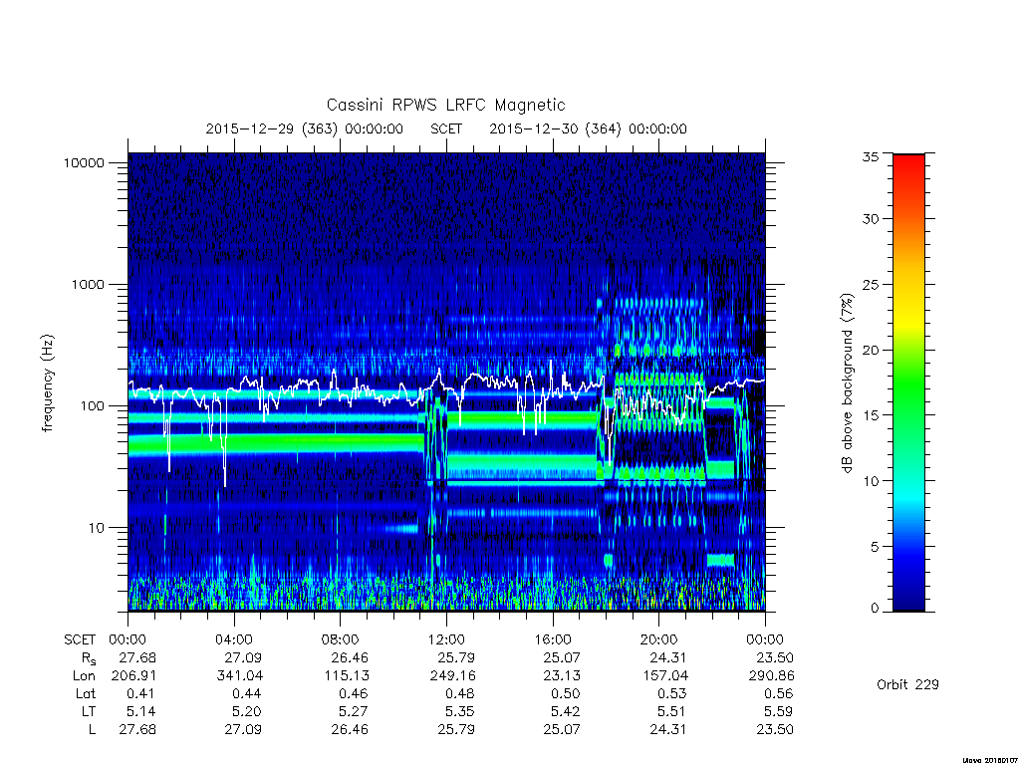Click the 12:00 time axis label
Screen dimensions: 1020x765
pos(446,639)
